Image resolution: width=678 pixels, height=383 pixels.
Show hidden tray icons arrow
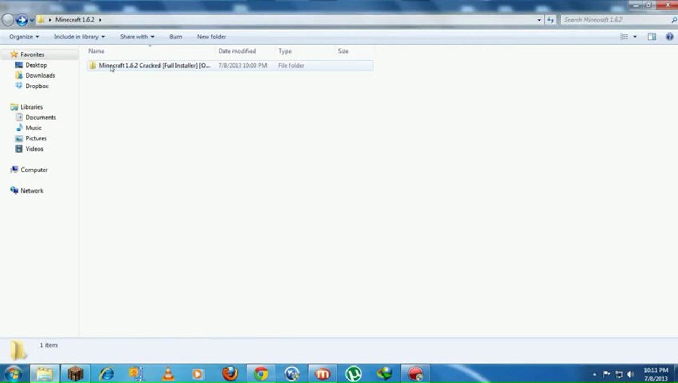click(x=595, y=374)
